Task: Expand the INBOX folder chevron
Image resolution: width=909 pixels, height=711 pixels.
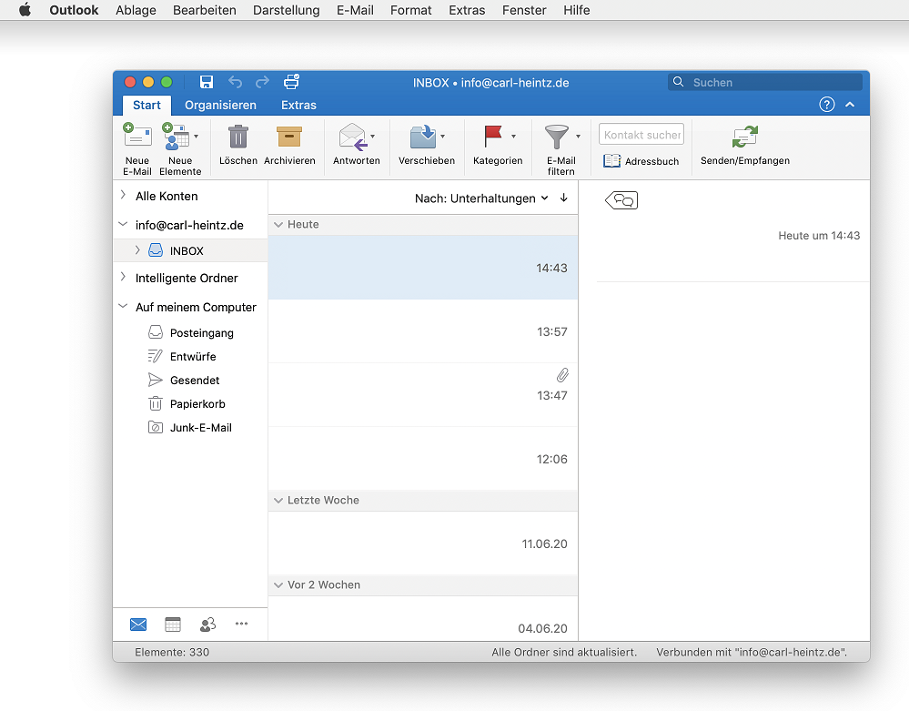Action: coord(137,250)
